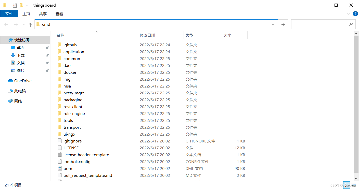Image resolution: width=359 pixels, height=189 pixels.
Task: Click the search box
Action: point(323,24)
